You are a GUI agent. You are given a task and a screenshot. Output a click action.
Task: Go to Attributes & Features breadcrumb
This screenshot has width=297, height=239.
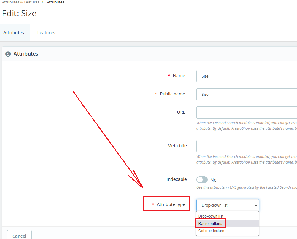tap(21, 2)
